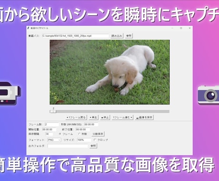219x181 pixels.
Task: Click the リサイズ 100% field
Action: point(84,140)
